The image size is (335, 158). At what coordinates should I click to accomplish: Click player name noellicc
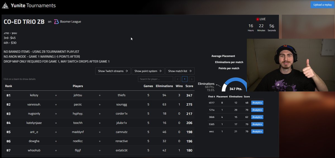point(78,141)
